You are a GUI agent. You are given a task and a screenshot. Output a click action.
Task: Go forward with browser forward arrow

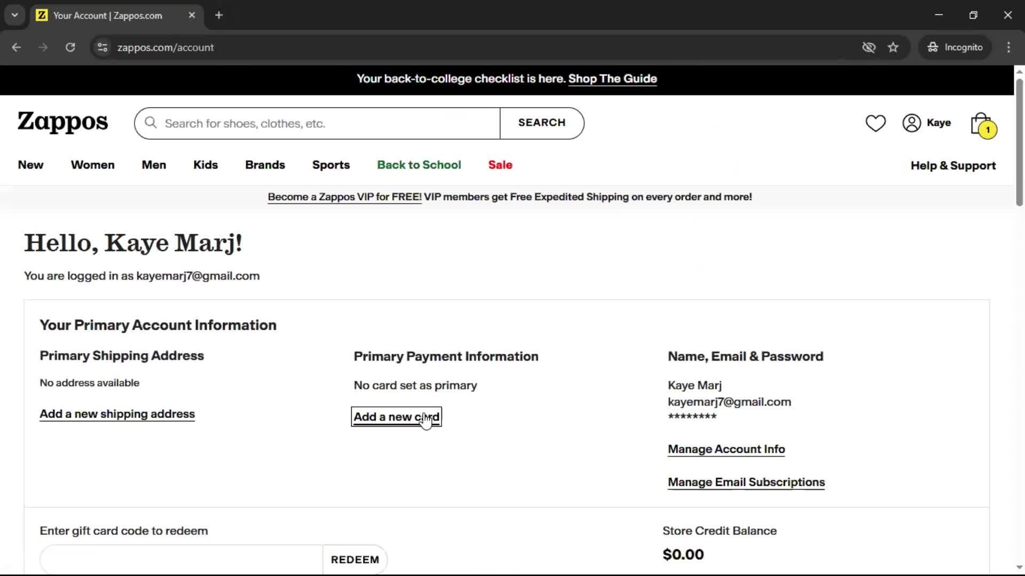point(43,47)
